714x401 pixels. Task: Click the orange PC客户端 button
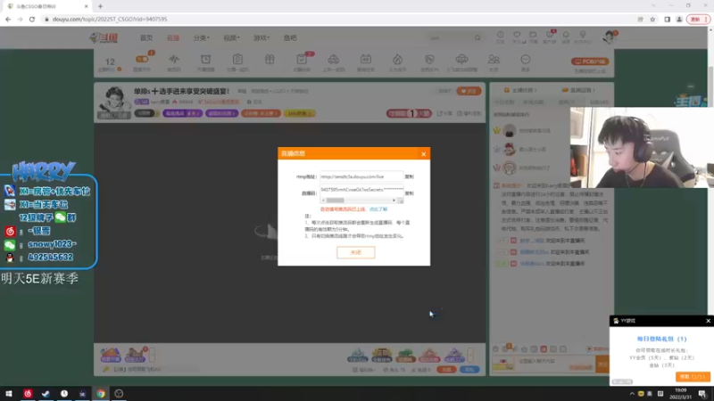[590, 61]
